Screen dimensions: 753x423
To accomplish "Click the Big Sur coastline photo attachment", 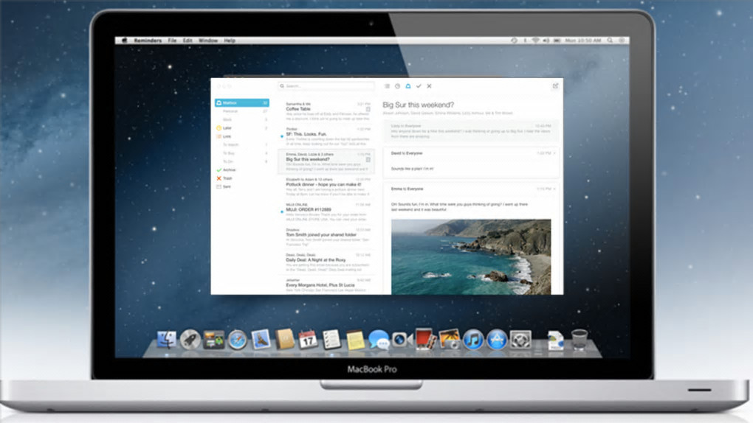I will 471,257.
